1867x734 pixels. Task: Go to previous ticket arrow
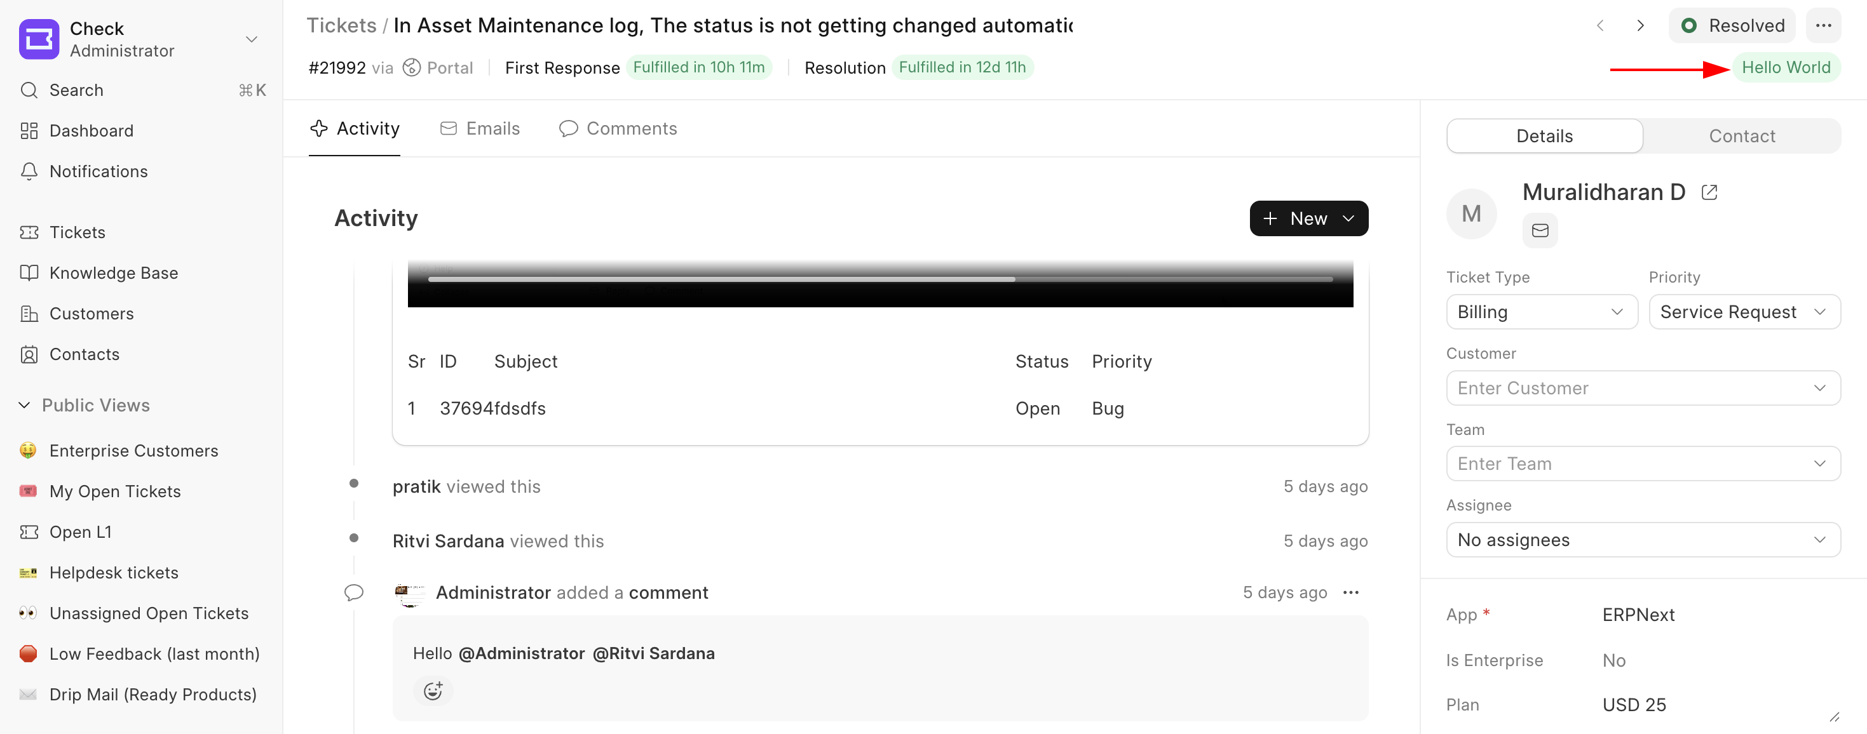tap(1599, 26)
